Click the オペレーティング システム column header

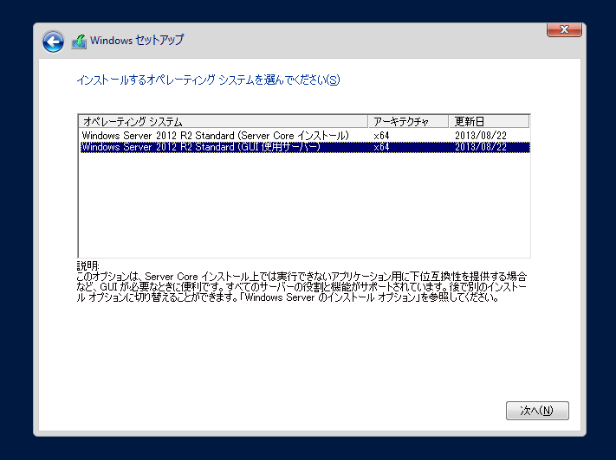click(224, 122)
